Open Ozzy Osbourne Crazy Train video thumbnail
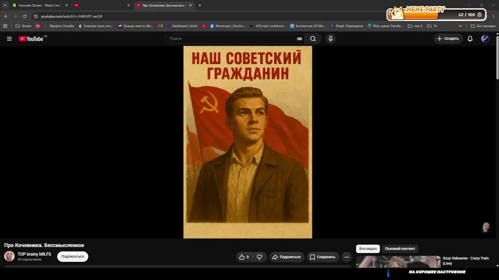Screen dimensions: 499x280 [398, 262]
